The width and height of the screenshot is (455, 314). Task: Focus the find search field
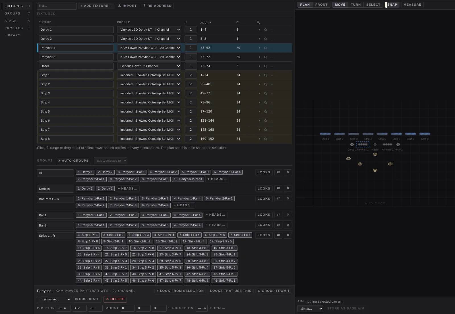[57, 6]
